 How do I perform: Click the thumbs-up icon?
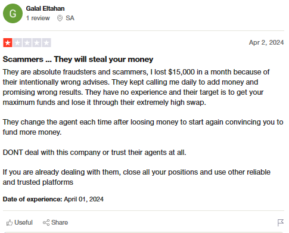(10, 223)
